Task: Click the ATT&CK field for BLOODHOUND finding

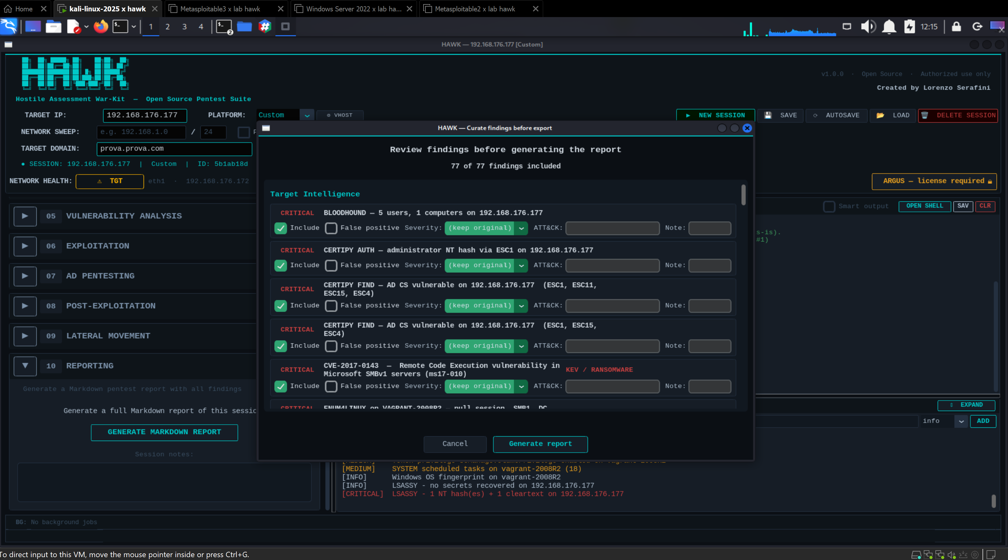Action: click(x=612, y=228)
